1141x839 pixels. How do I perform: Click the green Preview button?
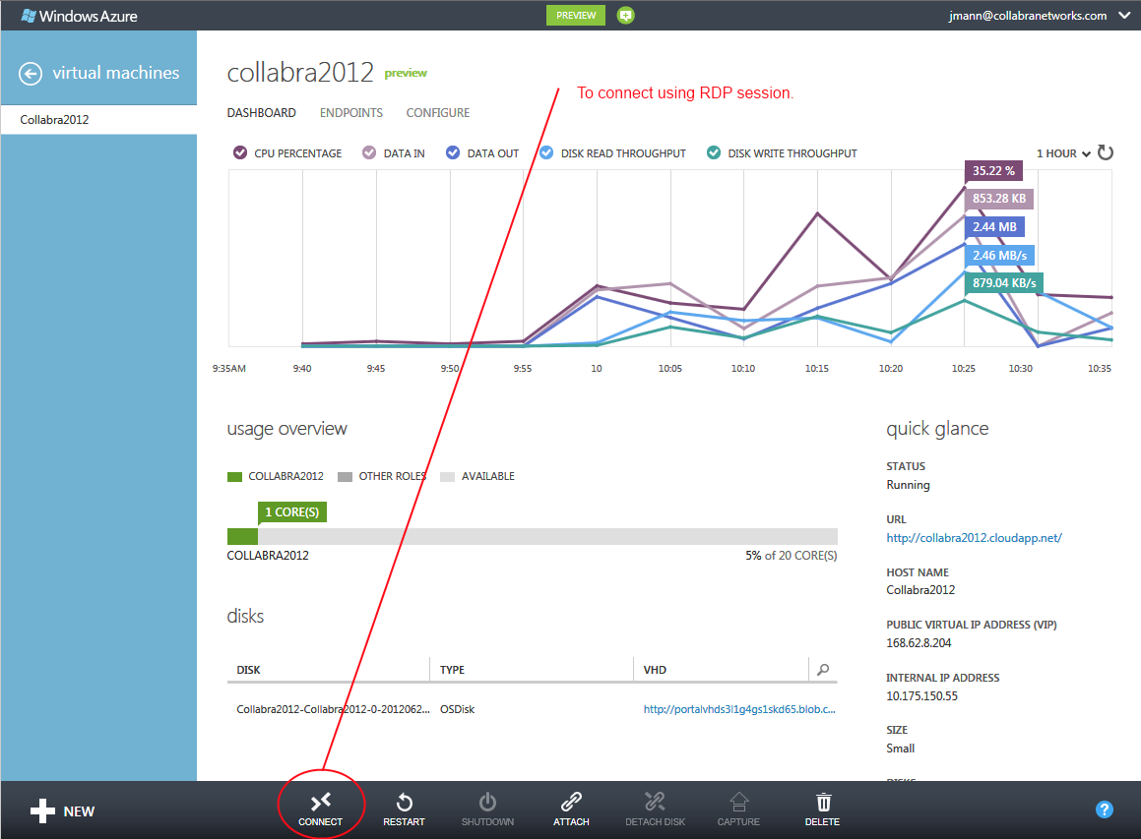click(x=576, y=16)
